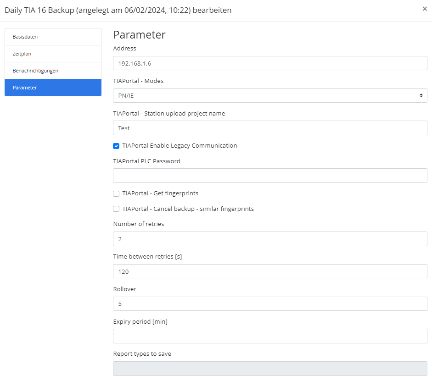Click the Address input field

(270, 63)
